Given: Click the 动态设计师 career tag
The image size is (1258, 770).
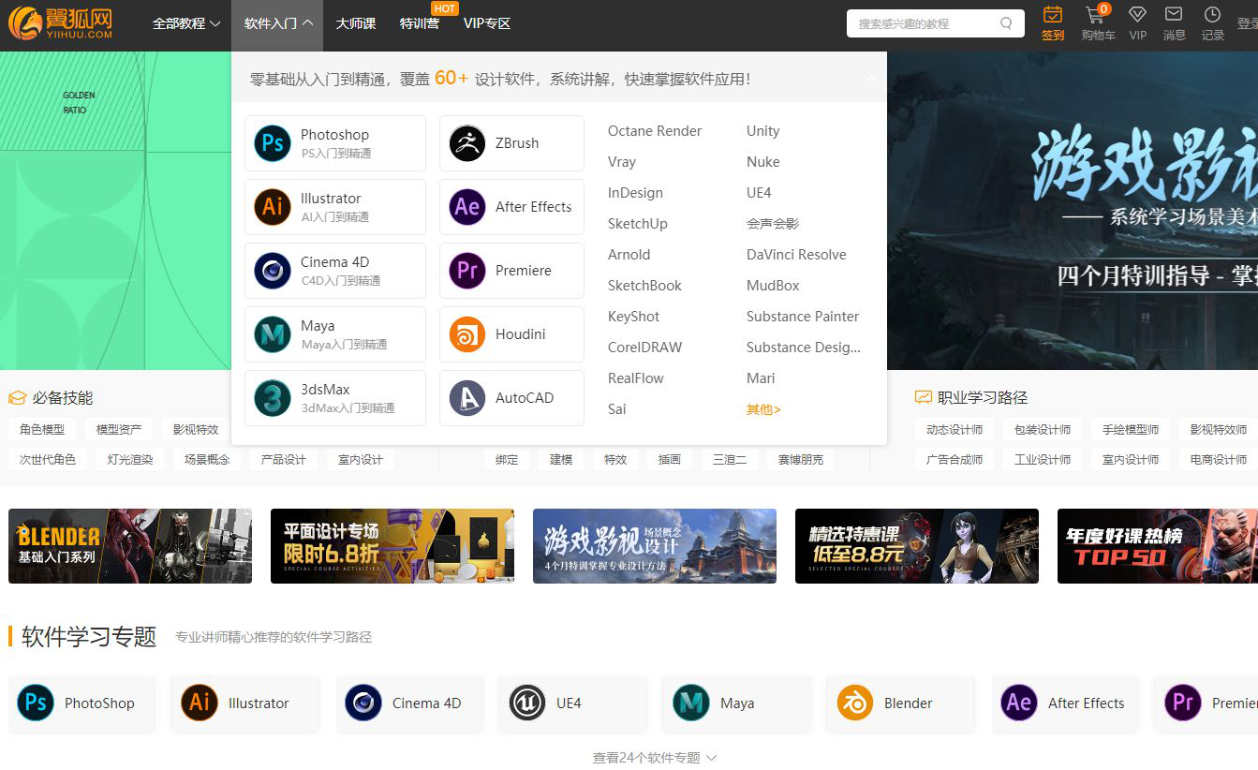Looking at the screenshot, I should 955,429.
